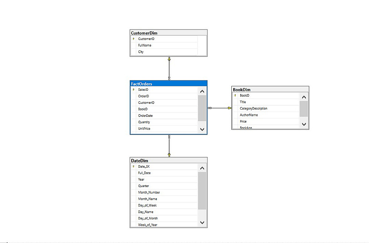Click the primary key icon beside CustomerID in CustomerDim

(134, 39)
